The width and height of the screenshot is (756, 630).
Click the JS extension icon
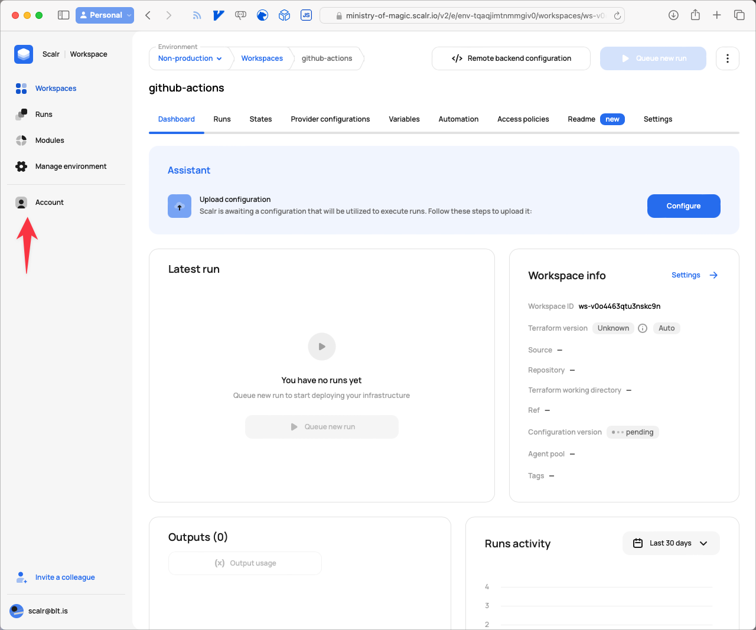coord(306,15)
